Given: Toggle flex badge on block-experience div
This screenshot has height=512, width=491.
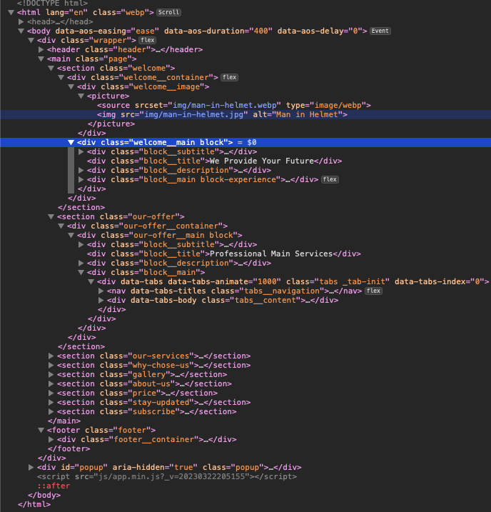Looking at the screenshot, I should pos(330,179).
